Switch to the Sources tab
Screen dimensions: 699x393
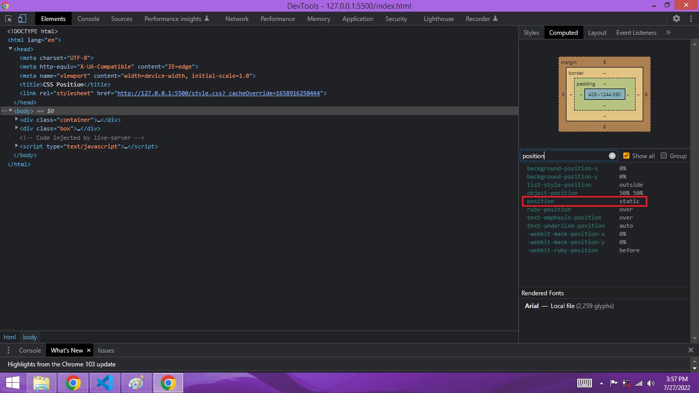[x=122, y=18]
